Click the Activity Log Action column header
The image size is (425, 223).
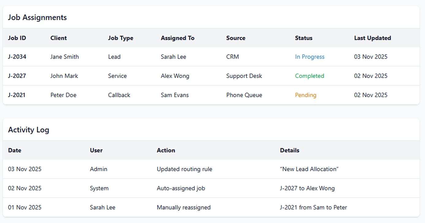coord(166,150)
